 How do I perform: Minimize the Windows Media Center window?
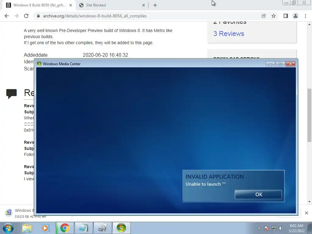pos(270,64)
